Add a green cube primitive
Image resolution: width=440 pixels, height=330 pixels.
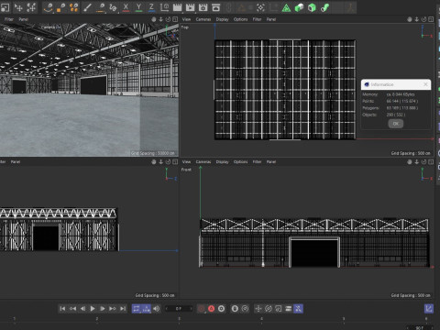[x=312, y=7]
